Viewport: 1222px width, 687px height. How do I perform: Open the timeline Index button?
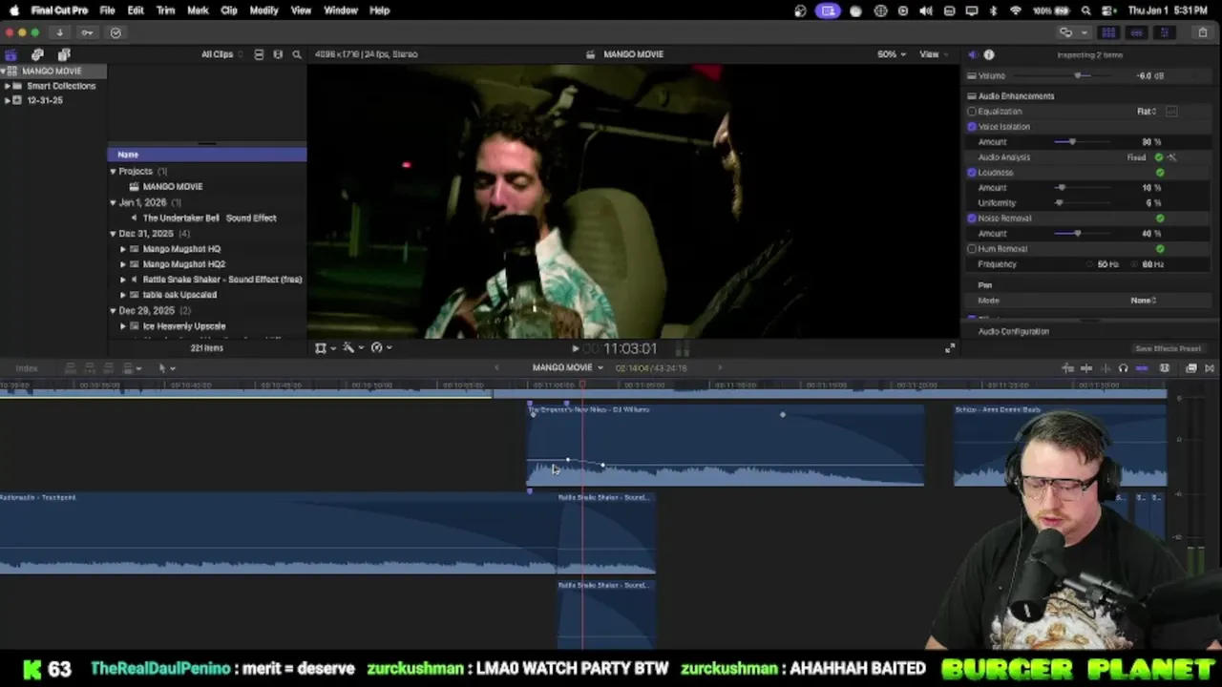(27, 368)
